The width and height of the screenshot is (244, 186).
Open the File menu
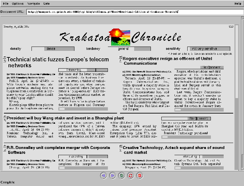6,3
